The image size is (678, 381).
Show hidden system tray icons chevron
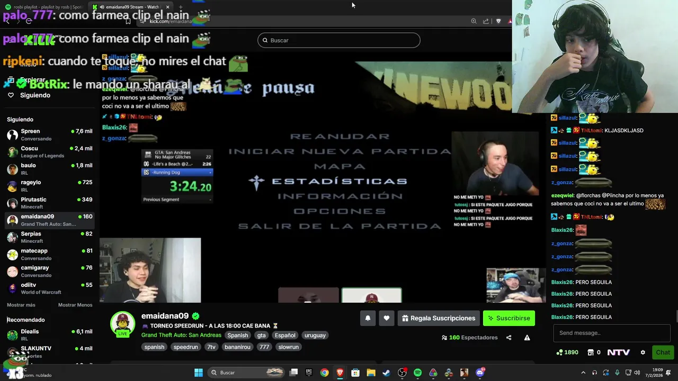(x=583, y=373)
